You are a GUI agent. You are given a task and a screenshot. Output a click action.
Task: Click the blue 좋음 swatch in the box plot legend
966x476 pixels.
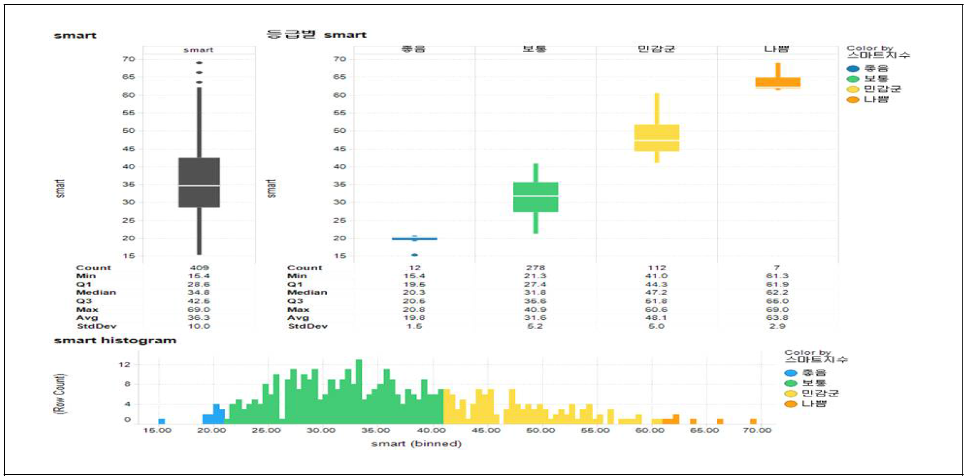click(853, 69)
